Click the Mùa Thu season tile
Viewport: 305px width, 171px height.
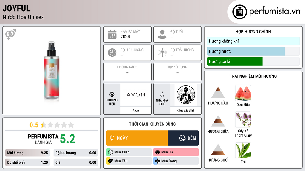click(129, 161)
